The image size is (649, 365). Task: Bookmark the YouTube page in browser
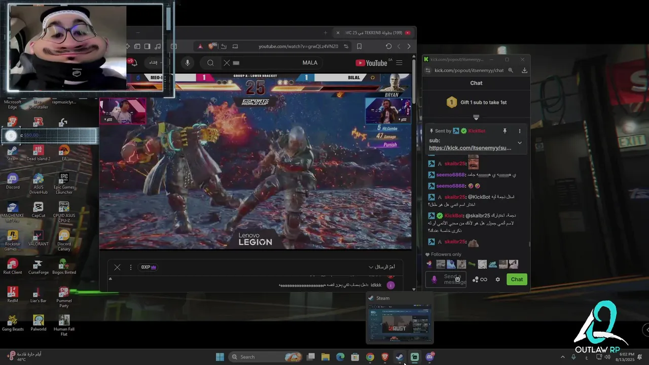(359, 46)
